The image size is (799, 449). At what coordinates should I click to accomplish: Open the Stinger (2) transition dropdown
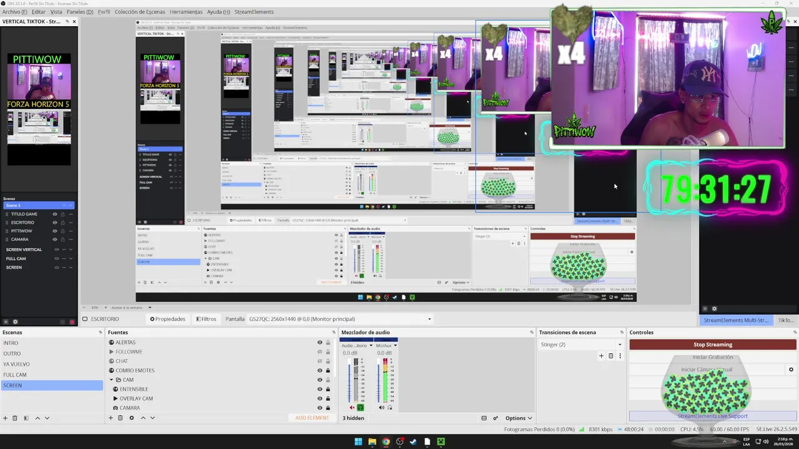coord(581,344)
